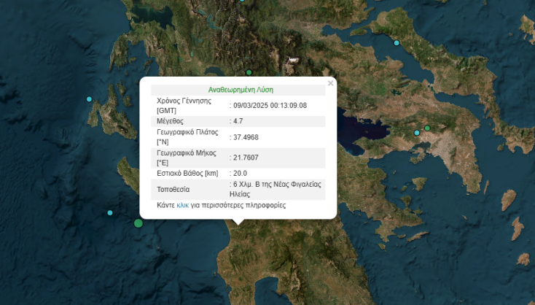The width and height of the screenshot is (535, 305).
Task: Select the green marker just above the popup
Action: tap(249, 72)
